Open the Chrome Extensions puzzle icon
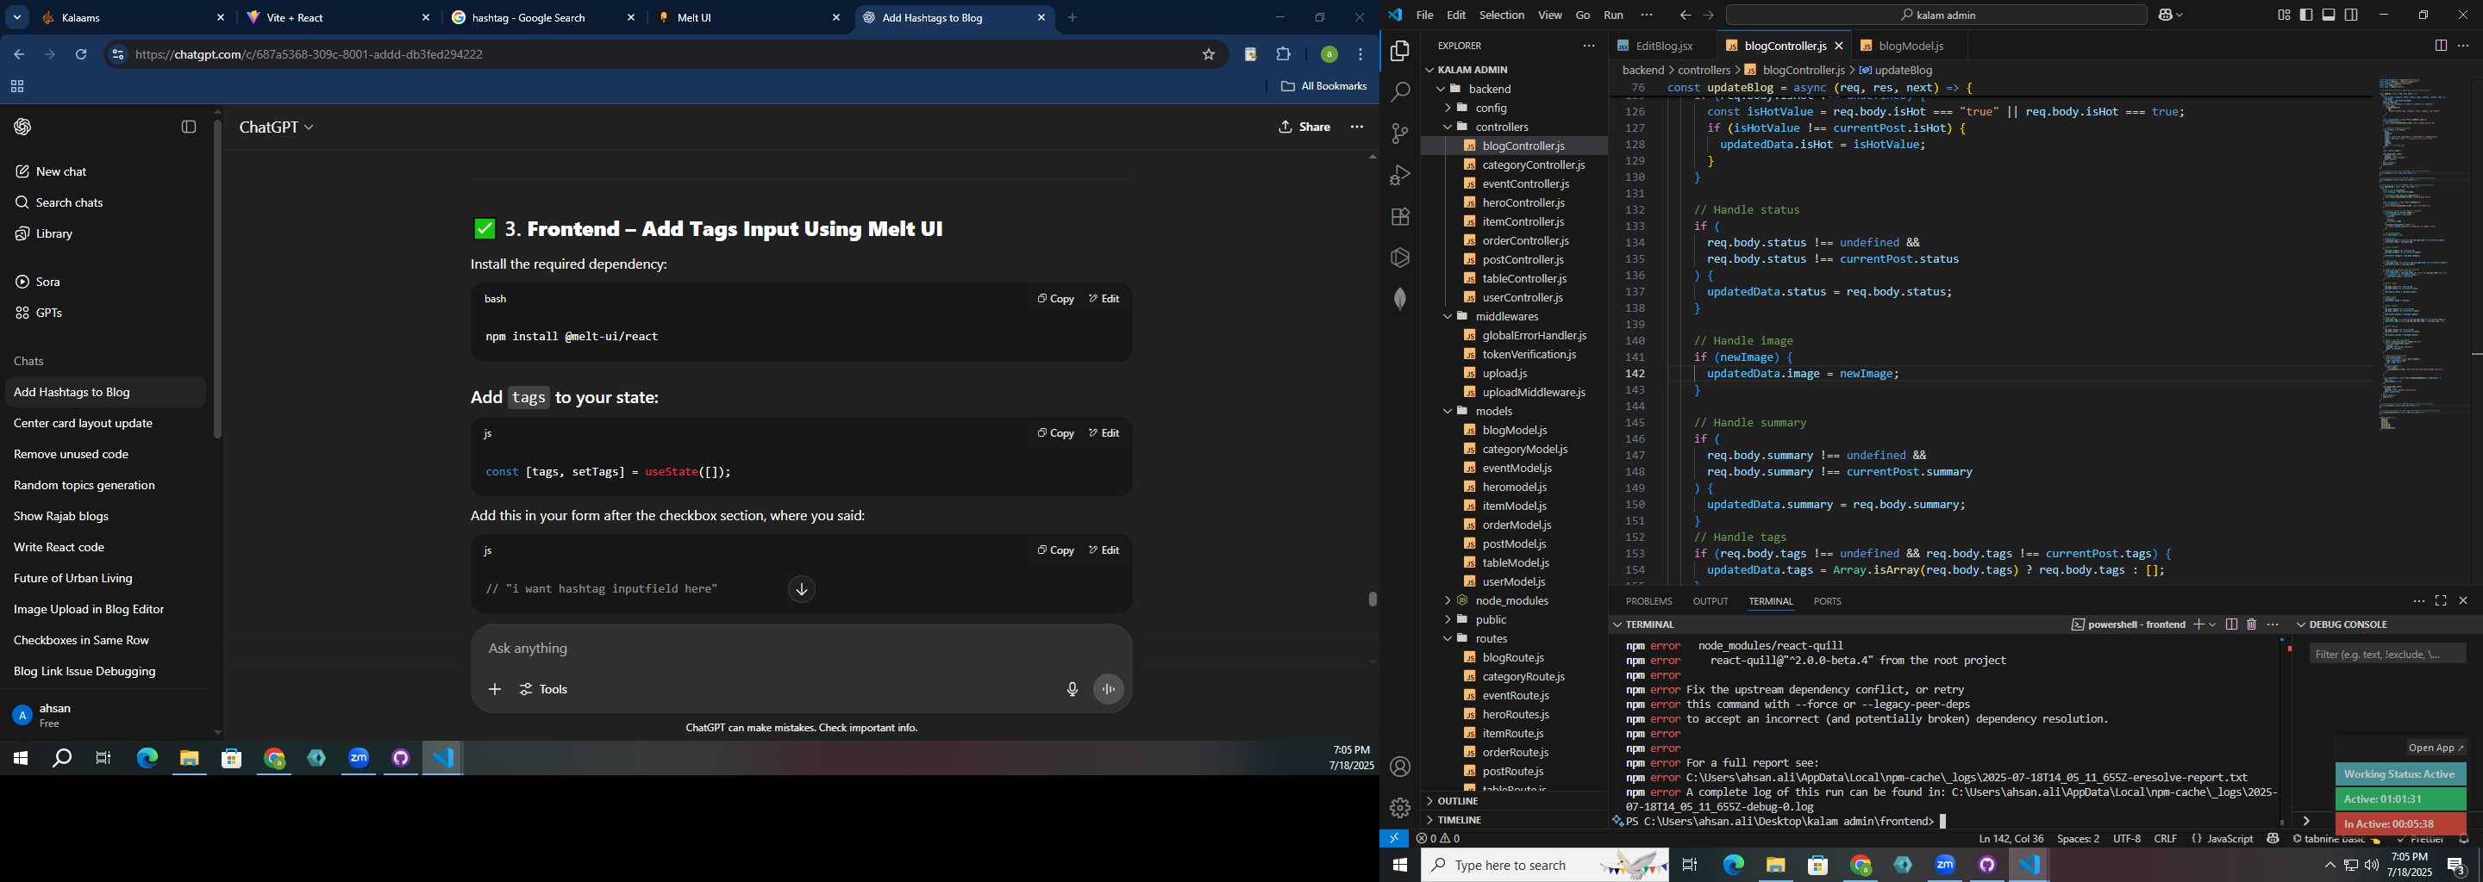Image resolution: width=2483 pixels, height=882 pixels. [1284, 55]
